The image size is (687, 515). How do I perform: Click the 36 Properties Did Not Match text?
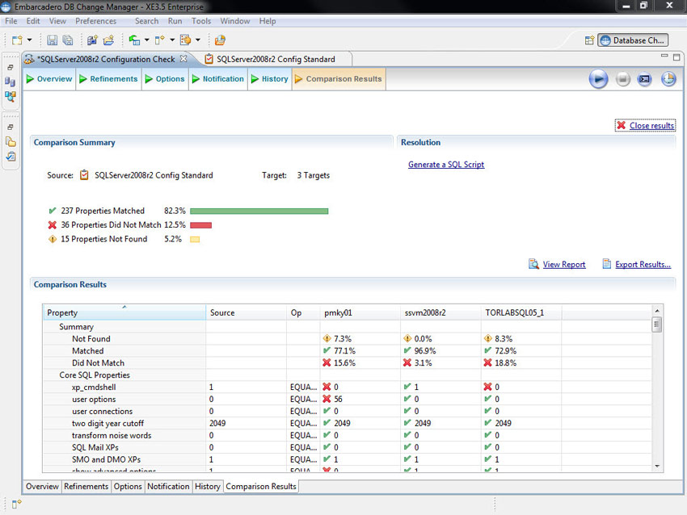(111, 225)
